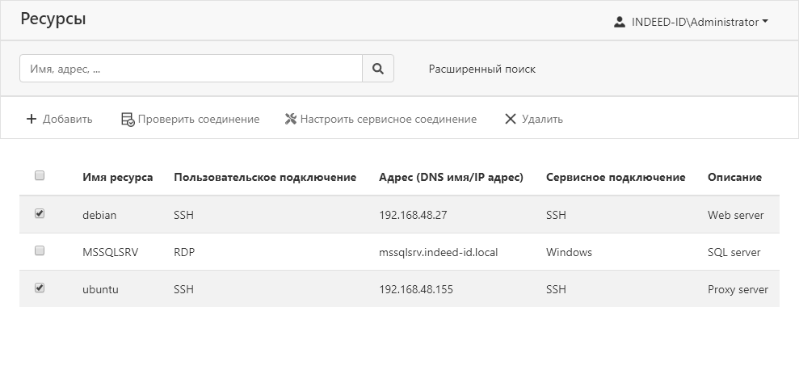Click the user profile icon
This screenshot has width=799, height=370.
620,22
